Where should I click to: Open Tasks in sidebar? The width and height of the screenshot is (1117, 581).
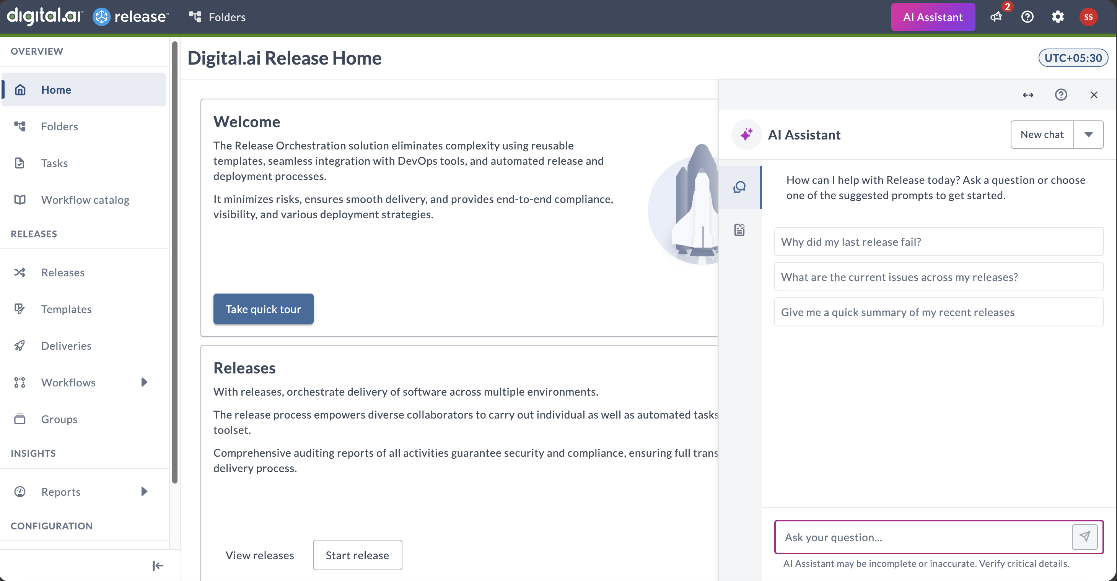click(84, 163)
